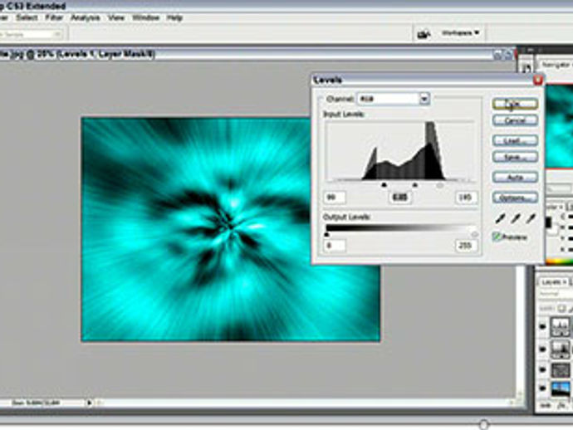The height and width of the screenshot is (430, 573).
Task: Click the collapsed panel icon left of Navigator
Action: click(526, 67)
